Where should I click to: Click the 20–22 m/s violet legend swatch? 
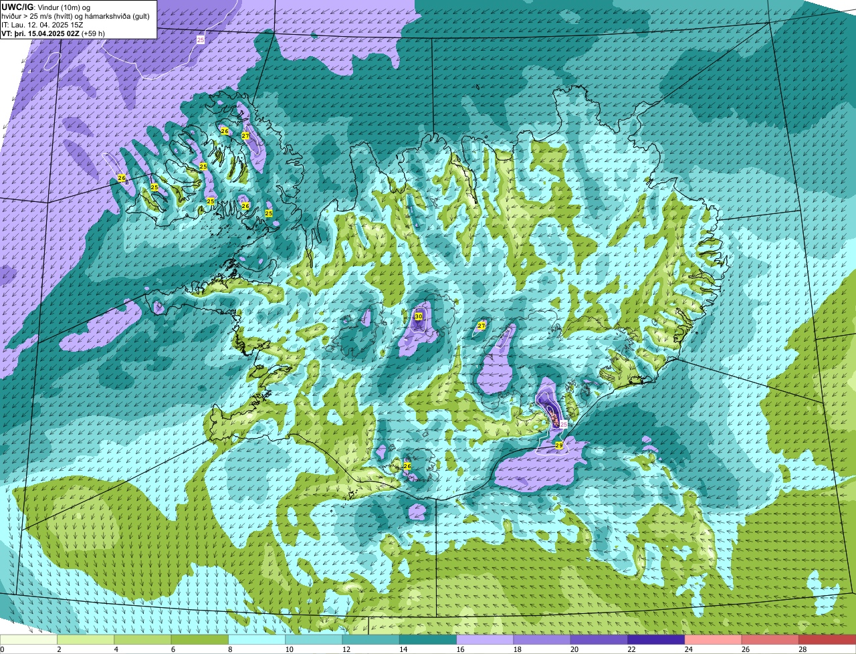coord(599,639)
